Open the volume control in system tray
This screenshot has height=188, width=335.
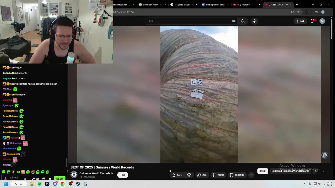pos(319,184)
